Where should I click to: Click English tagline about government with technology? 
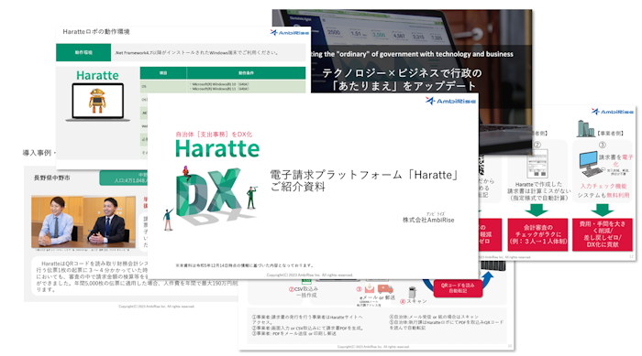(x=412, y=54)
